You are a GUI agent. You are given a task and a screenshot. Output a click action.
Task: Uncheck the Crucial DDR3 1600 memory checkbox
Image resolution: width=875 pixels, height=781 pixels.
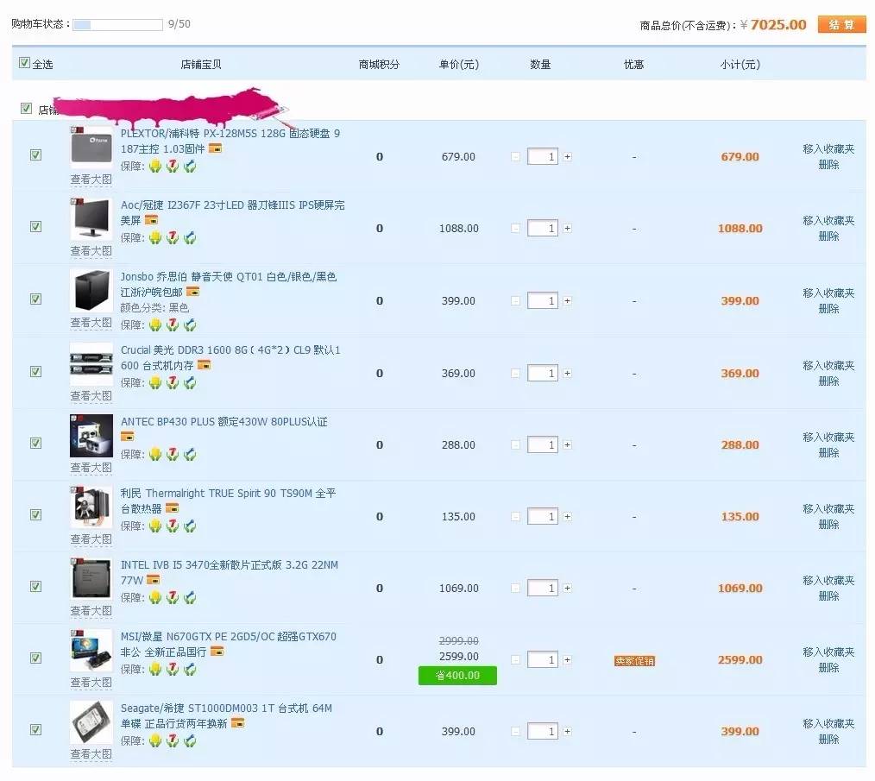coord(35,371)
